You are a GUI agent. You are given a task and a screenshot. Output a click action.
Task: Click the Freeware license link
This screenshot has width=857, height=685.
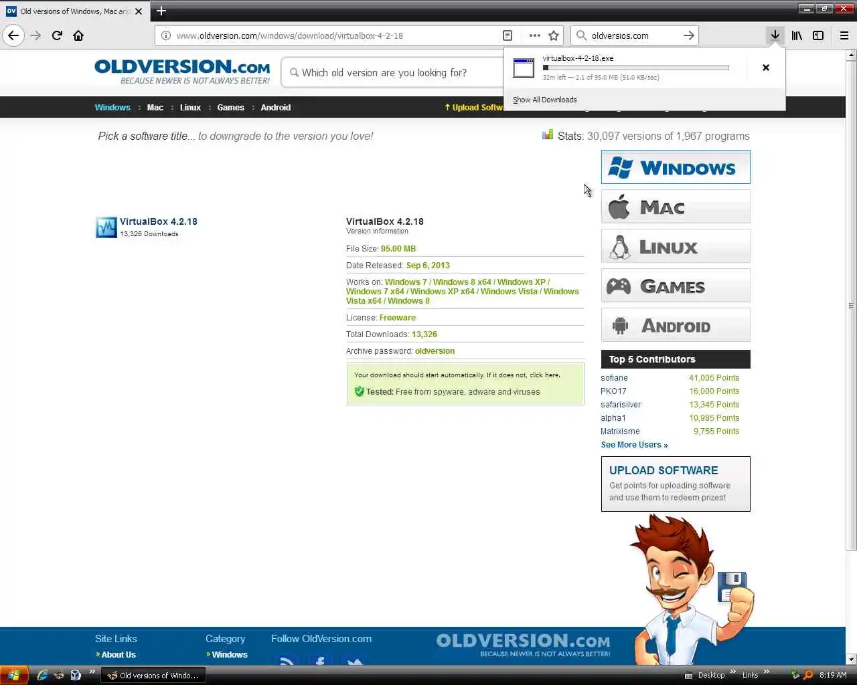coord(398,318)
